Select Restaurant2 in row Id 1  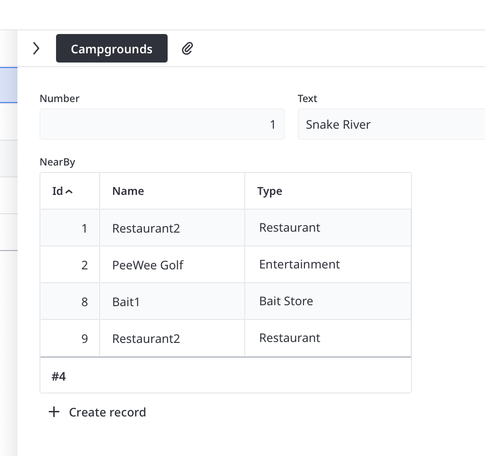(x=146, y=228)
